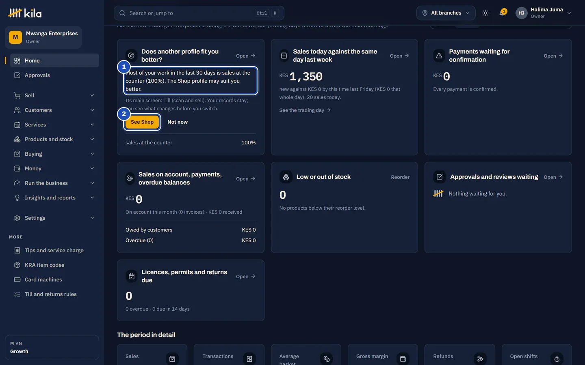Click the Low or out of stock boxes icon

pyautogui.click(x=286, y=177)
